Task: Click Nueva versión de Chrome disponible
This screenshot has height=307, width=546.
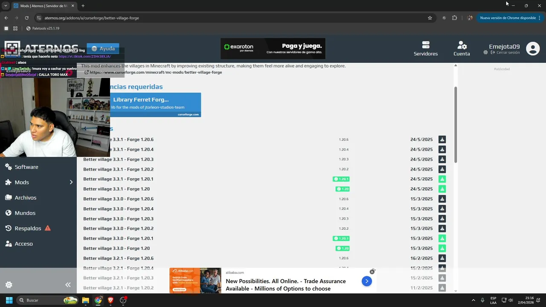Action: pyautogui.click(x=508, y=18)
